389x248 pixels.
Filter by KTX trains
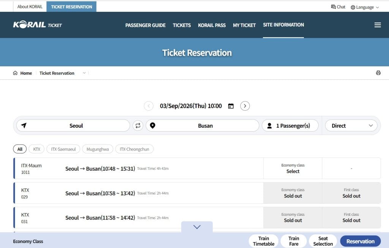pyautogui.click(x=37, y=149)
